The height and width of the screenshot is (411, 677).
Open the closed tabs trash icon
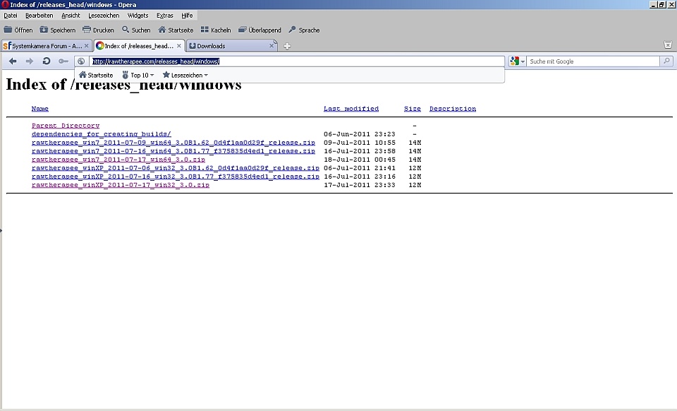[667, 45]
